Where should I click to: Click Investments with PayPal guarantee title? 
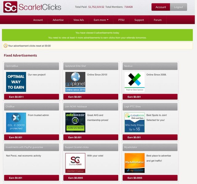pyautogui.click(x=31, y=147)
